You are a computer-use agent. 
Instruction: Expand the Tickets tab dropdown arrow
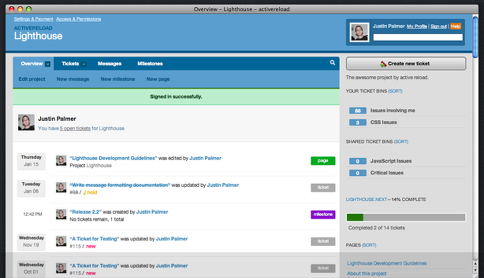click(84, 64)
